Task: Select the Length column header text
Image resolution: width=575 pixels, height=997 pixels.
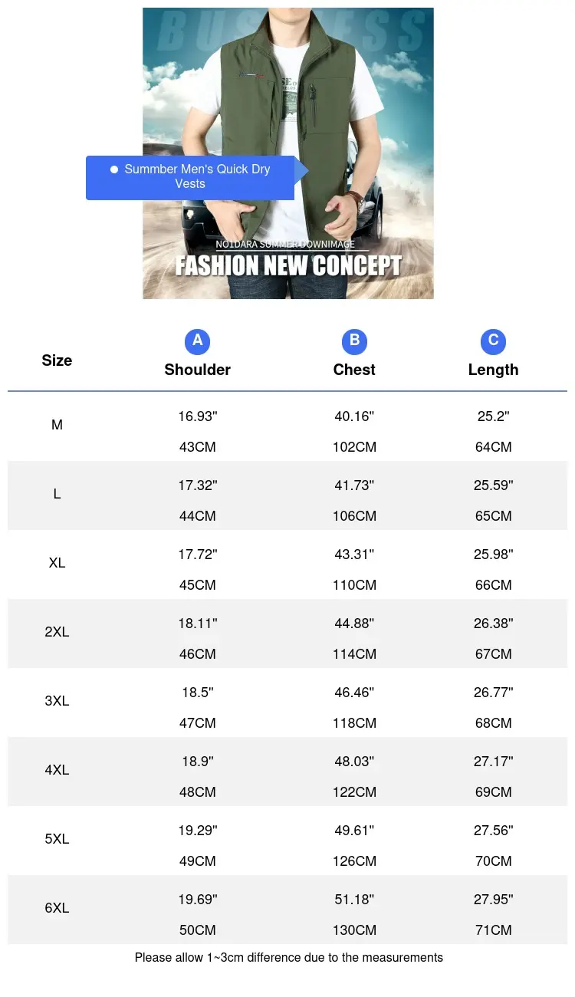Action: click(493, 370)
